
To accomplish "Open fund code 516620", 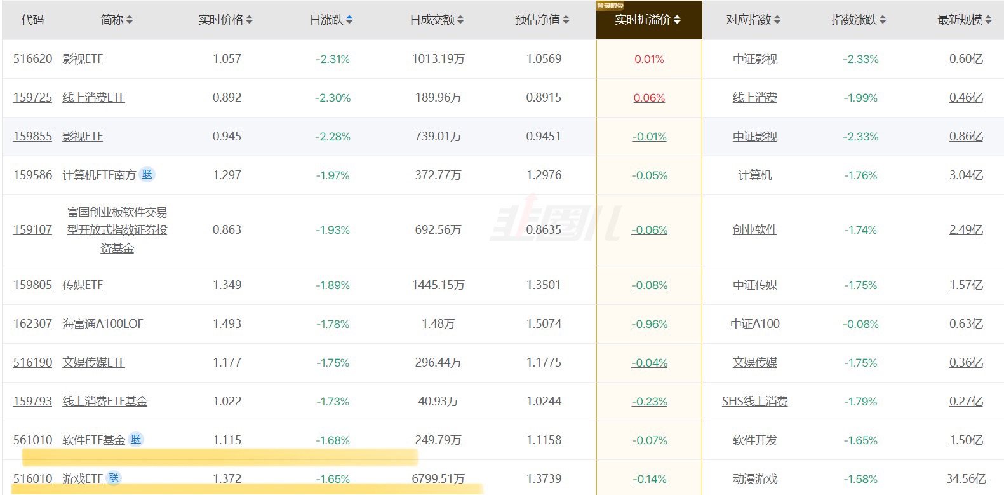I will [x=33, y=59].
